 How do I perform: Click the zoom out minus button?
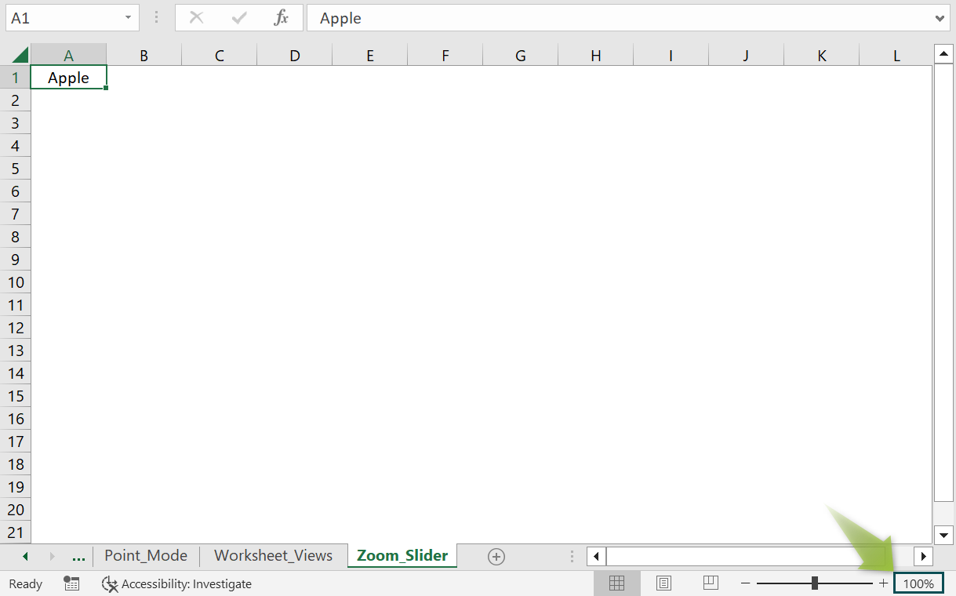(745, 583)
